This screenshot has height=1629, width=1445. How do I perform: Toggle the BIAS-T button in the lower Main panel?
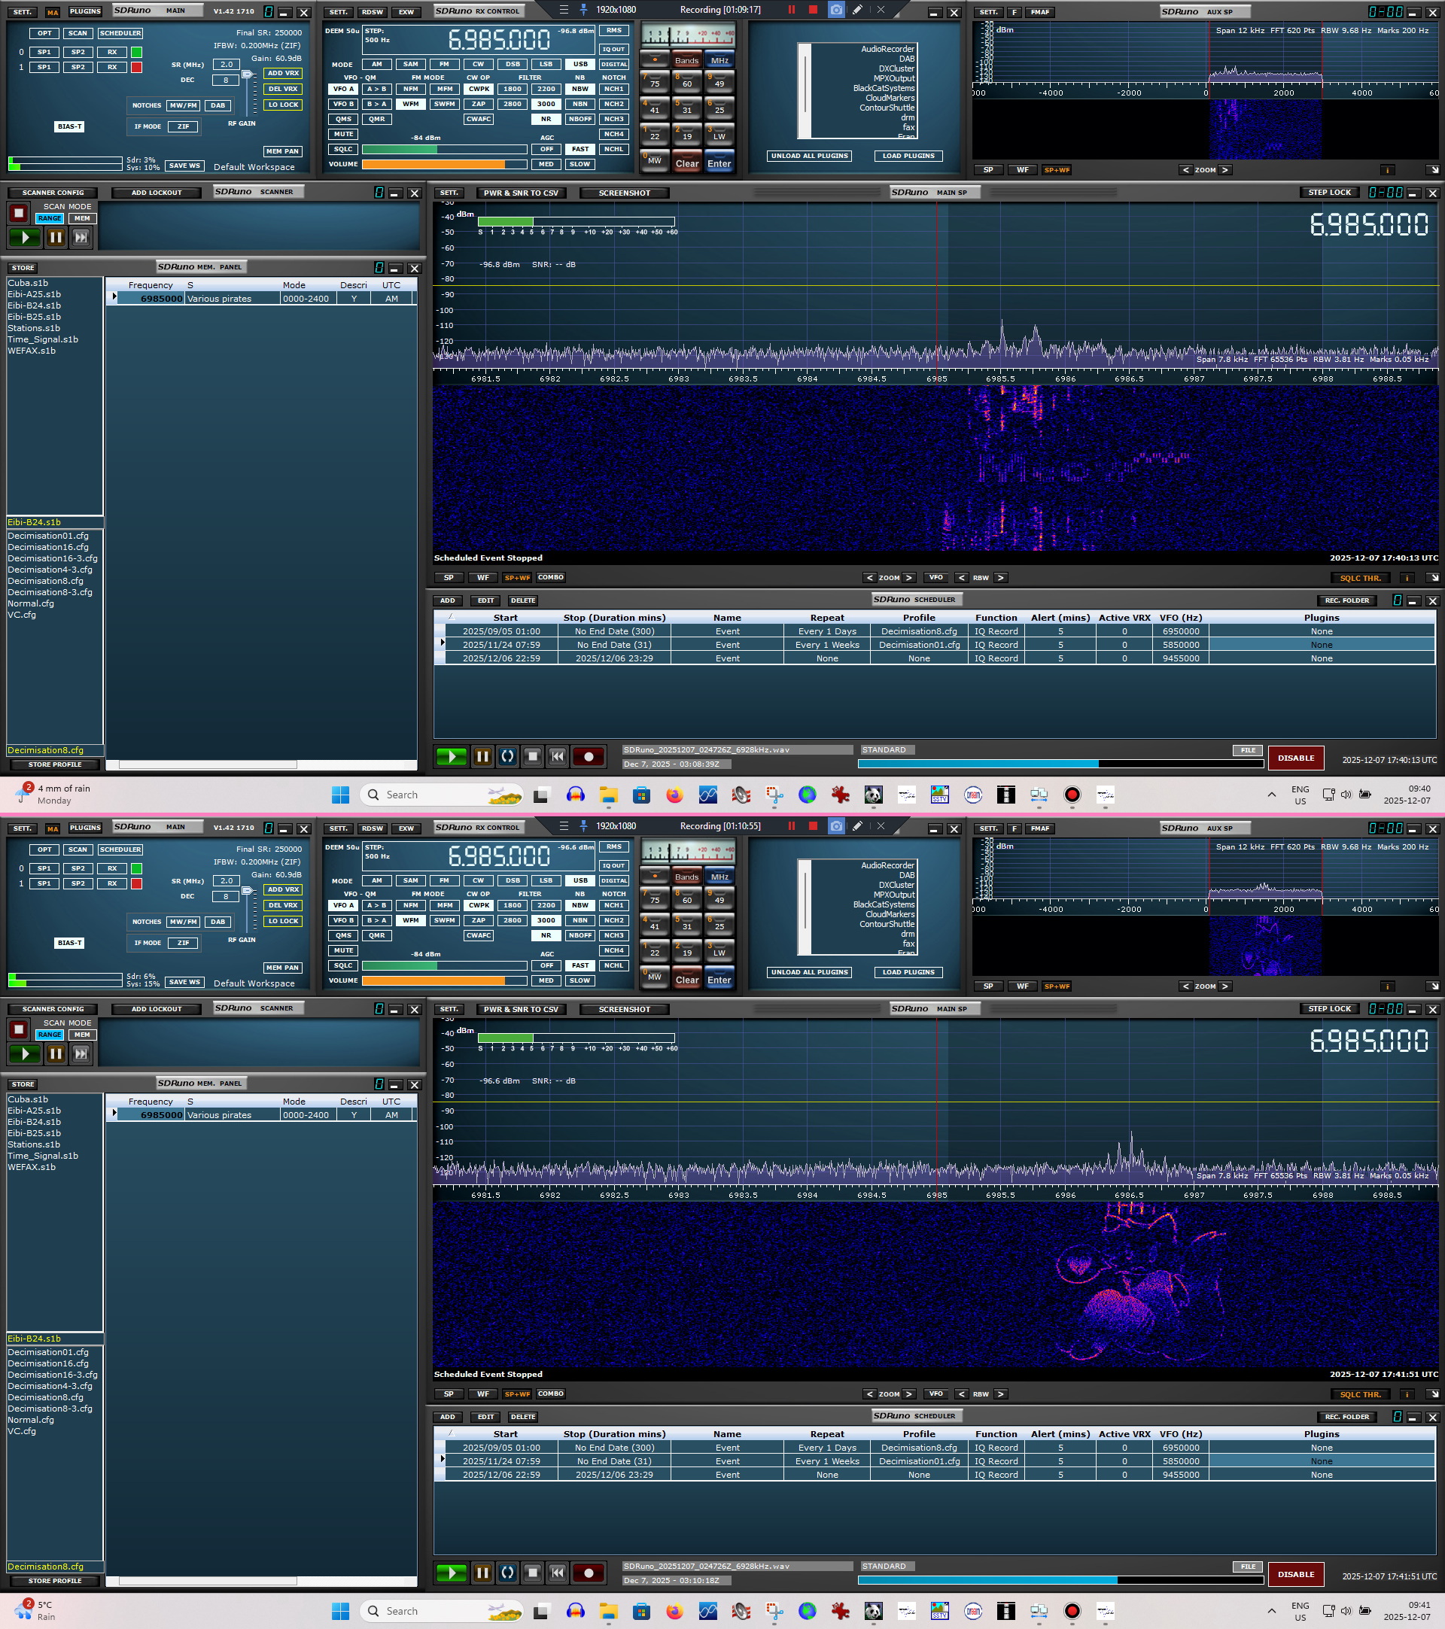click(69, 943)
